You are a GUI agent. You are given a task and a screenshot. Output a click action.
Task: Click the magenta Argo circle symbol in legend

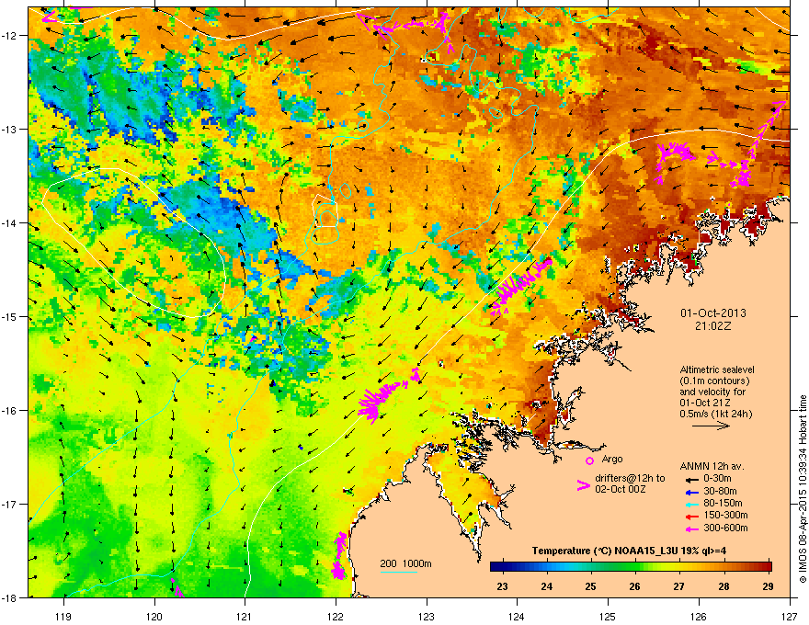(589, 460)
